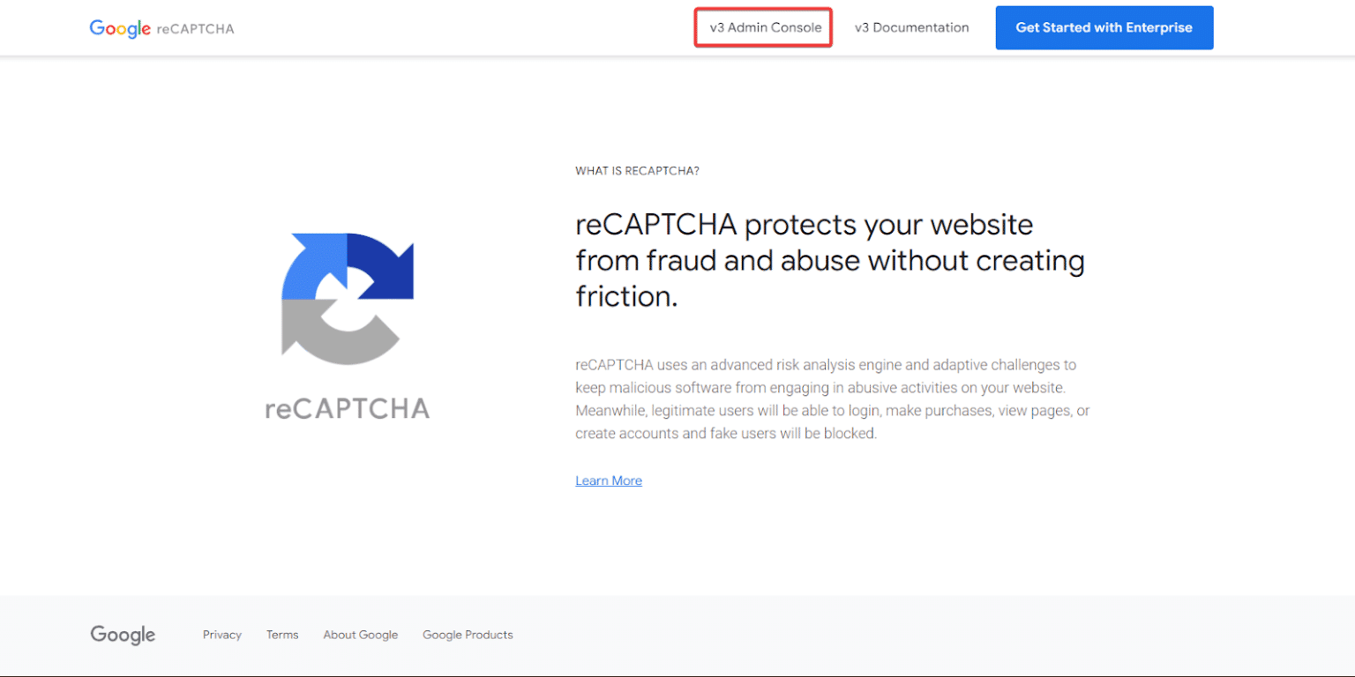Click the reCAPTCHA wordmark next to Google logo
The width and height of the screenshot is (1355, 677).
point(196,29)
